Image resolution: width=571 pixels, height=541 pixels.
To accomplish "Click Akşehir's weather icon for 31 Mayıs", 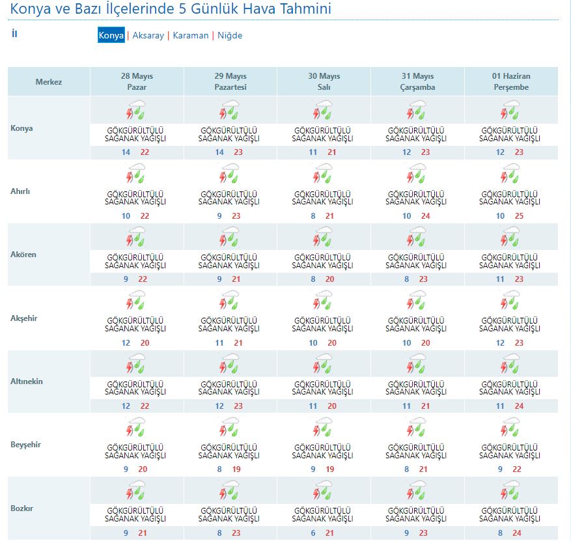I will [417, 301].
